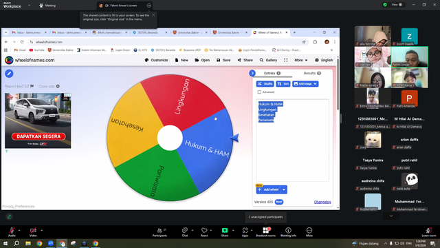Switch to the Results tab
The image size is (440, 248).
point(312,73)
